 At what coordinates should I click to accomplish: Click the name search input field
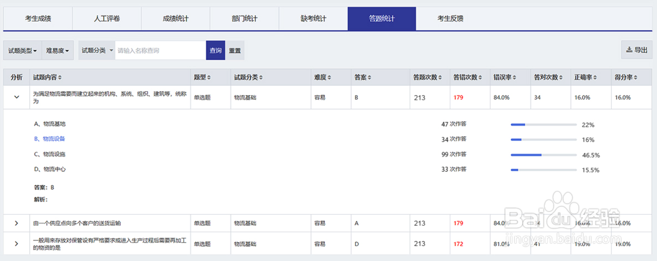tap(160, 51)
